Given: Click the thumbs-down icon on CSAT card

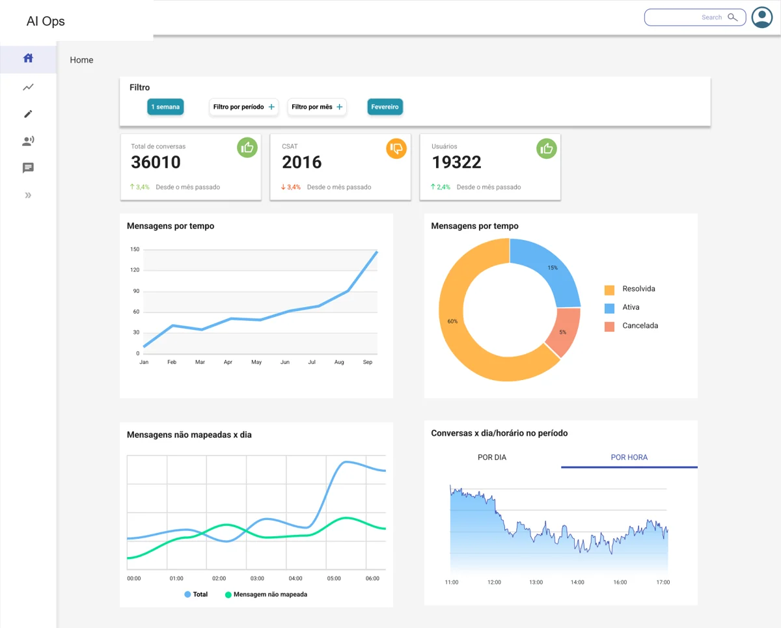Looking at the screenshot, I should pos(396,148).
